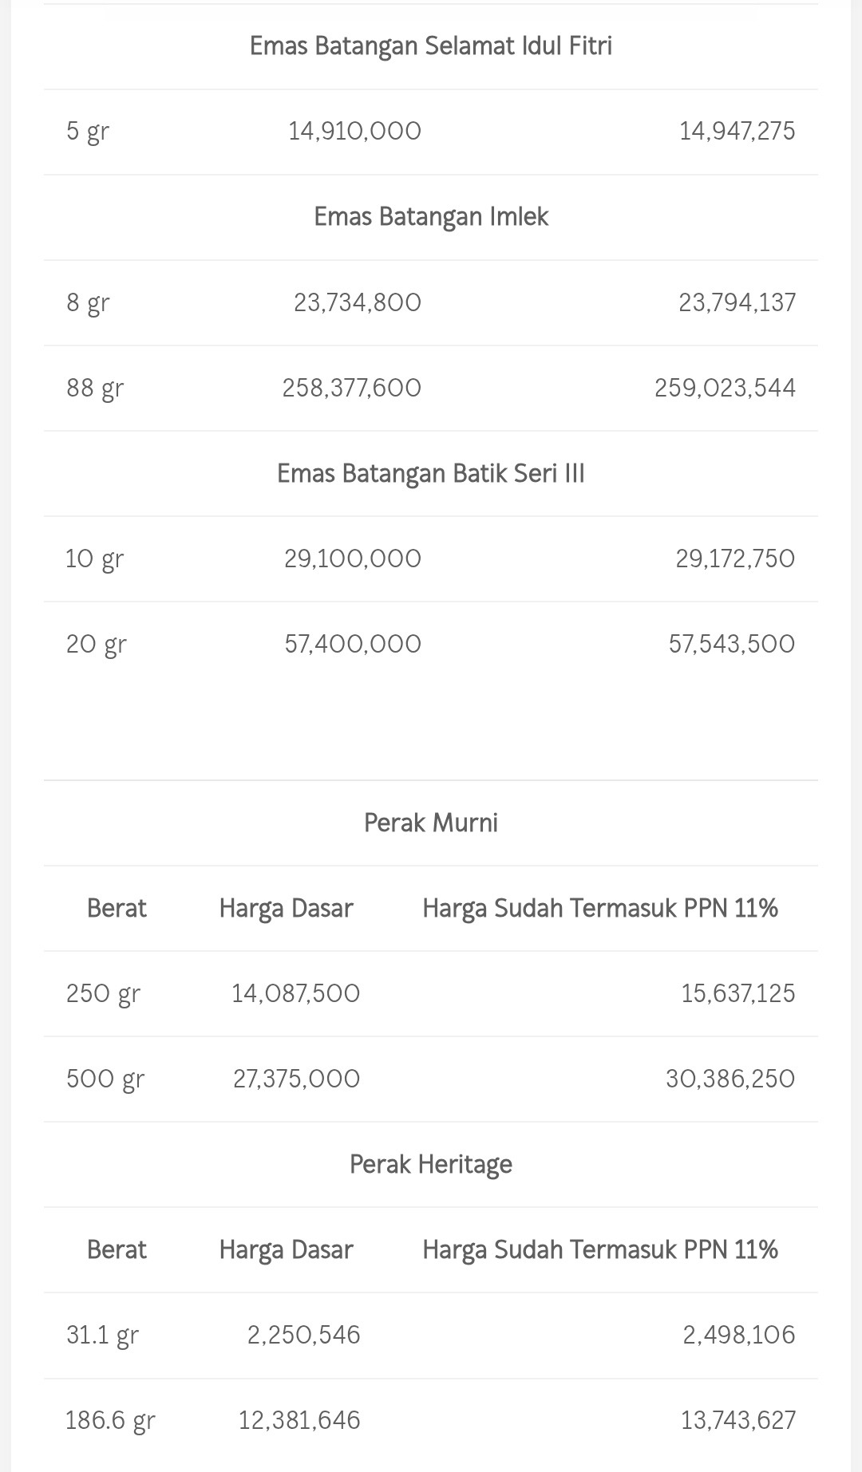Select the 250 gr silver row

click(x=103, y=993)
